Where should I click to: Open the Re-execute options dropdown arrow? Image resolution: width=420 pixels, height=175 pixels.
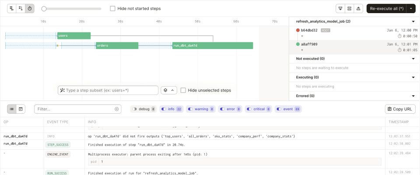411,8
